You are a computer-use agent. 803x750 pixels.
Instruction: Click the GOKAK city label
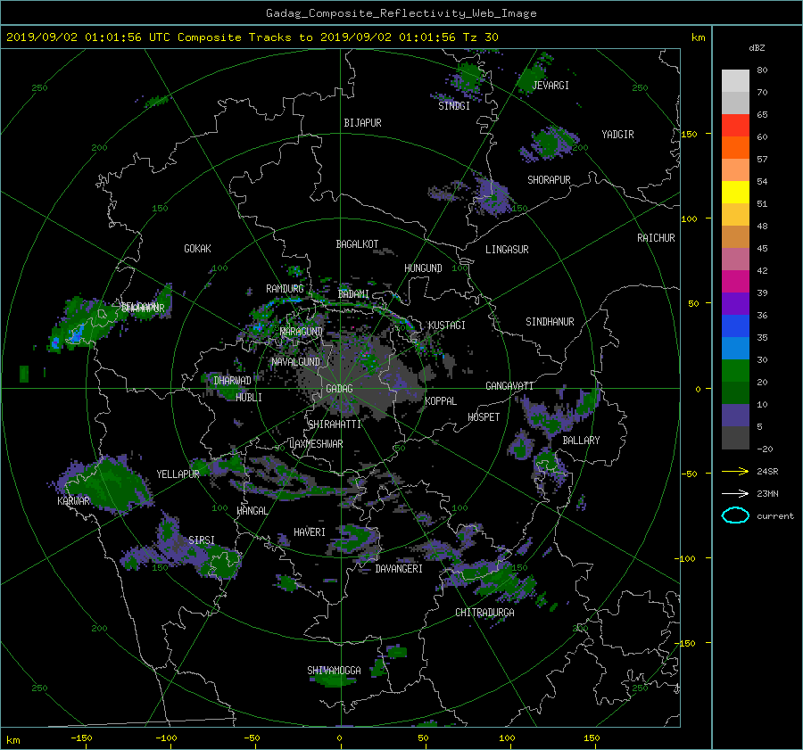click(x=198, y=249)
